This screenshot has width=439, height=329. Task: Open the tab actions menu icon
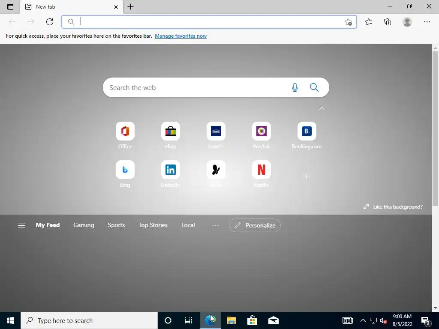pyautogui.click(x=10, y=7)
